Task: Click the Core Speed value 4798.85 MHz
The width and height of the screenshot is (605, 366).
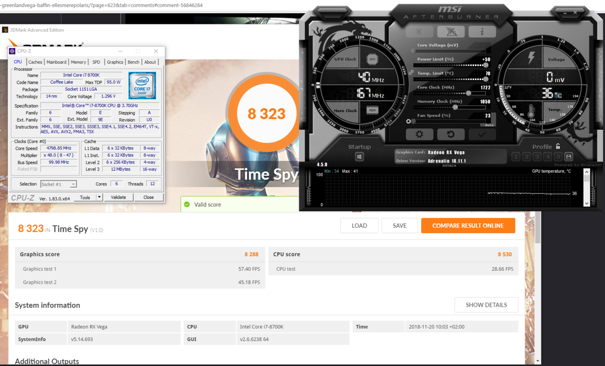Action: point(59,148)
